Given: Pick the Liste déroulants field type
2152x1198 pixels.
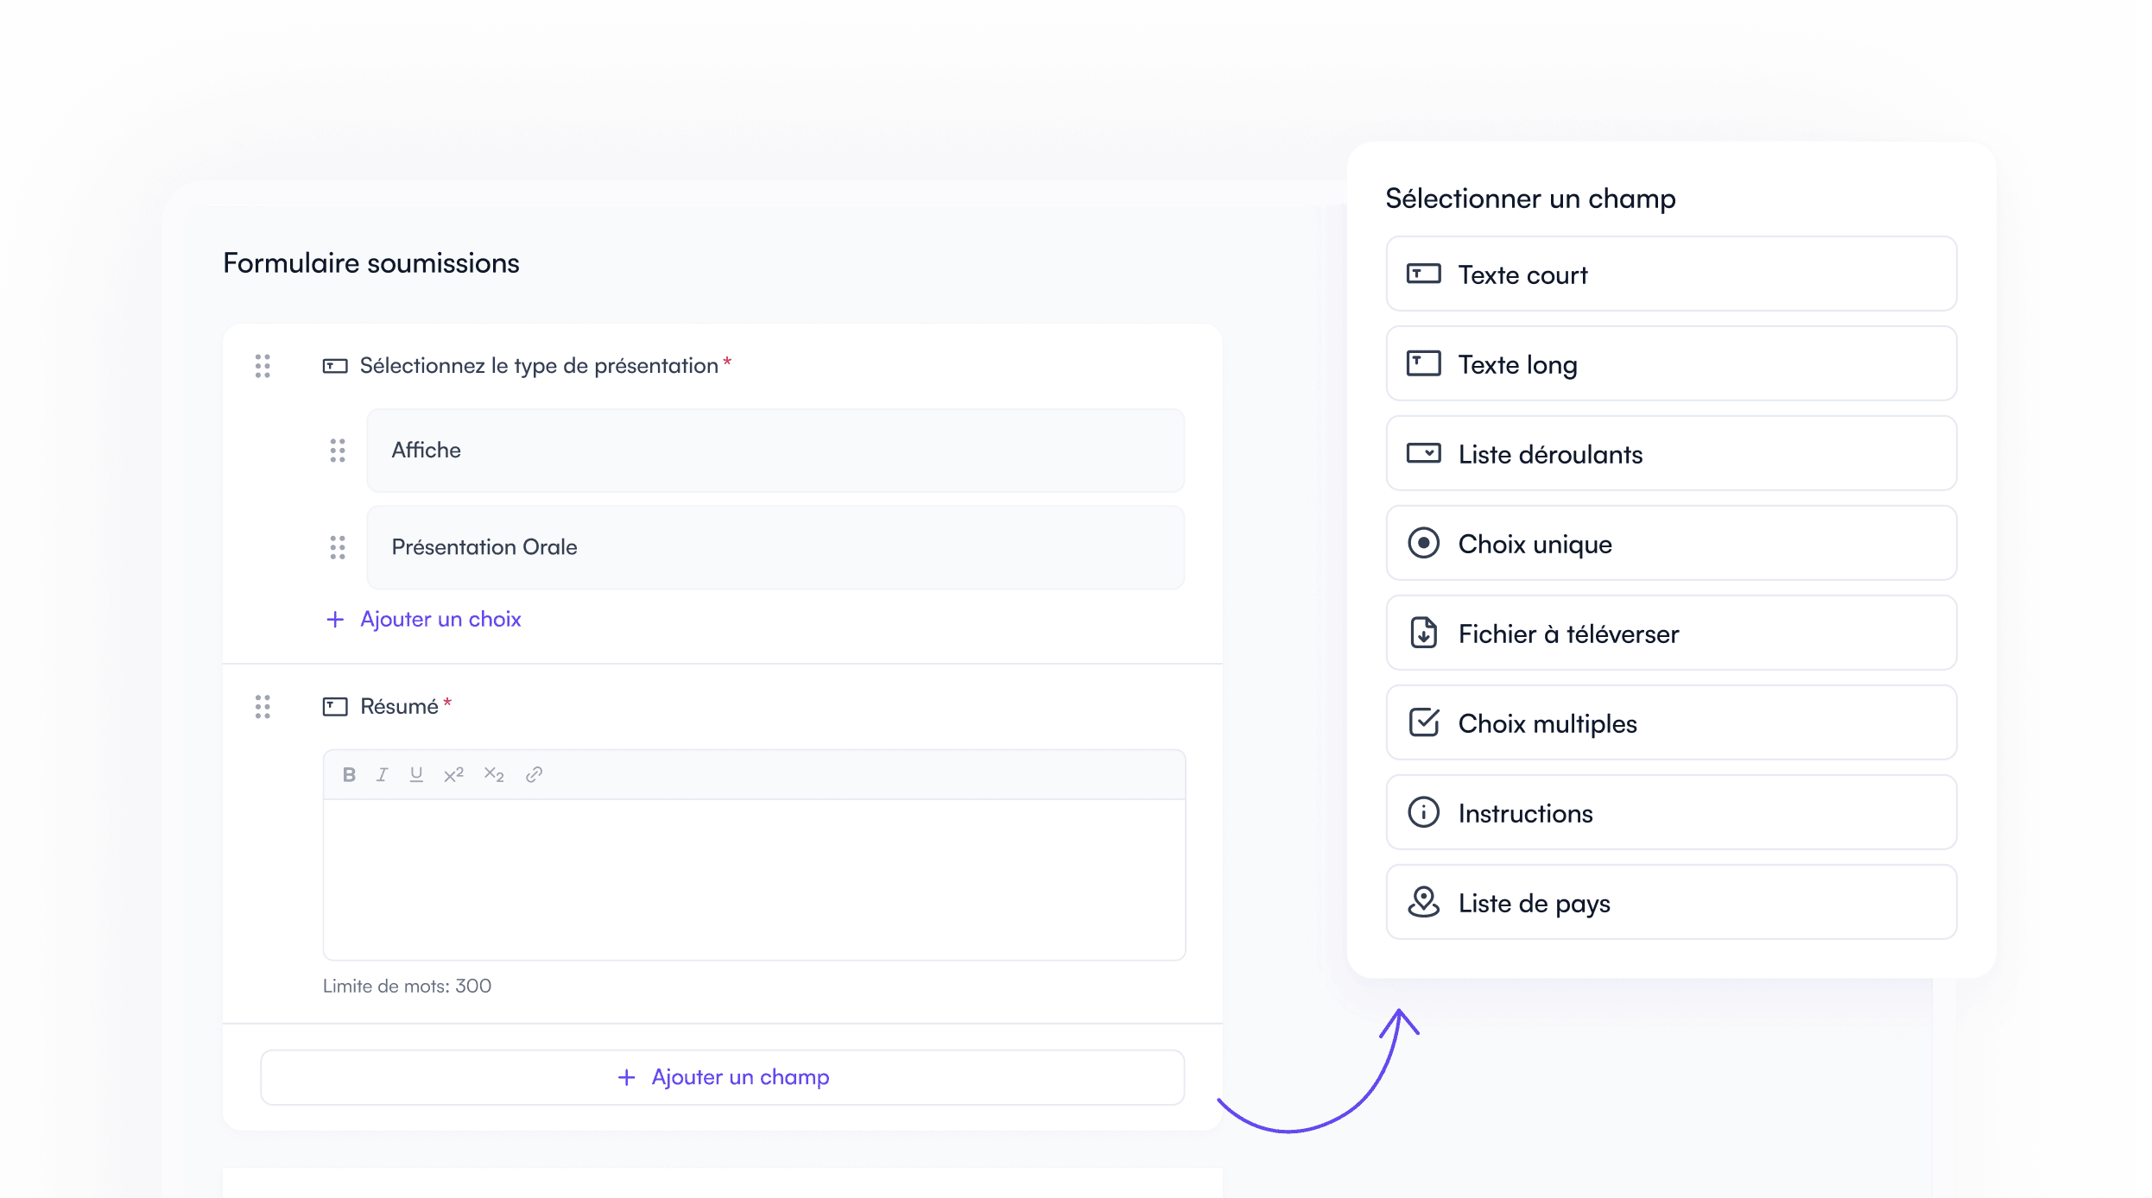Looking at the screenshot, I should pos(1671,454).
